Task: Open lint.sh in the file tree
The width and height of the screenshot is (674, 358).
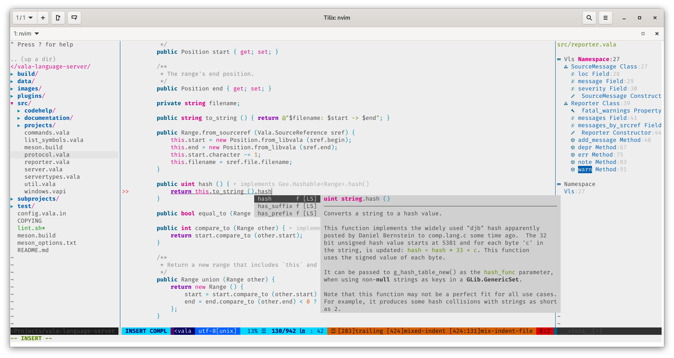Action: coord(31,228)
